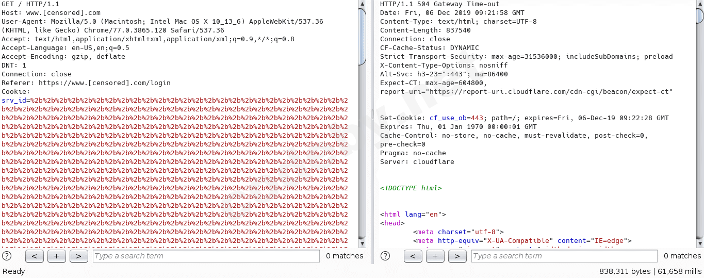
Task: Click the 'Accept: text/html,application/xhtml+xml' header
Action: point(148,39)
